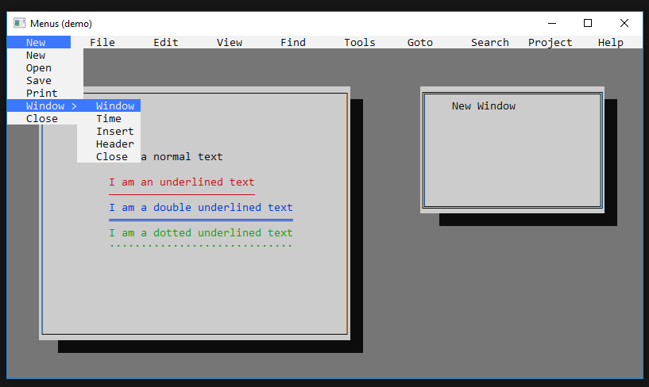Click the green dotted underlined text
The width and height of the screenshot is (649, 387).
(201, 233)
